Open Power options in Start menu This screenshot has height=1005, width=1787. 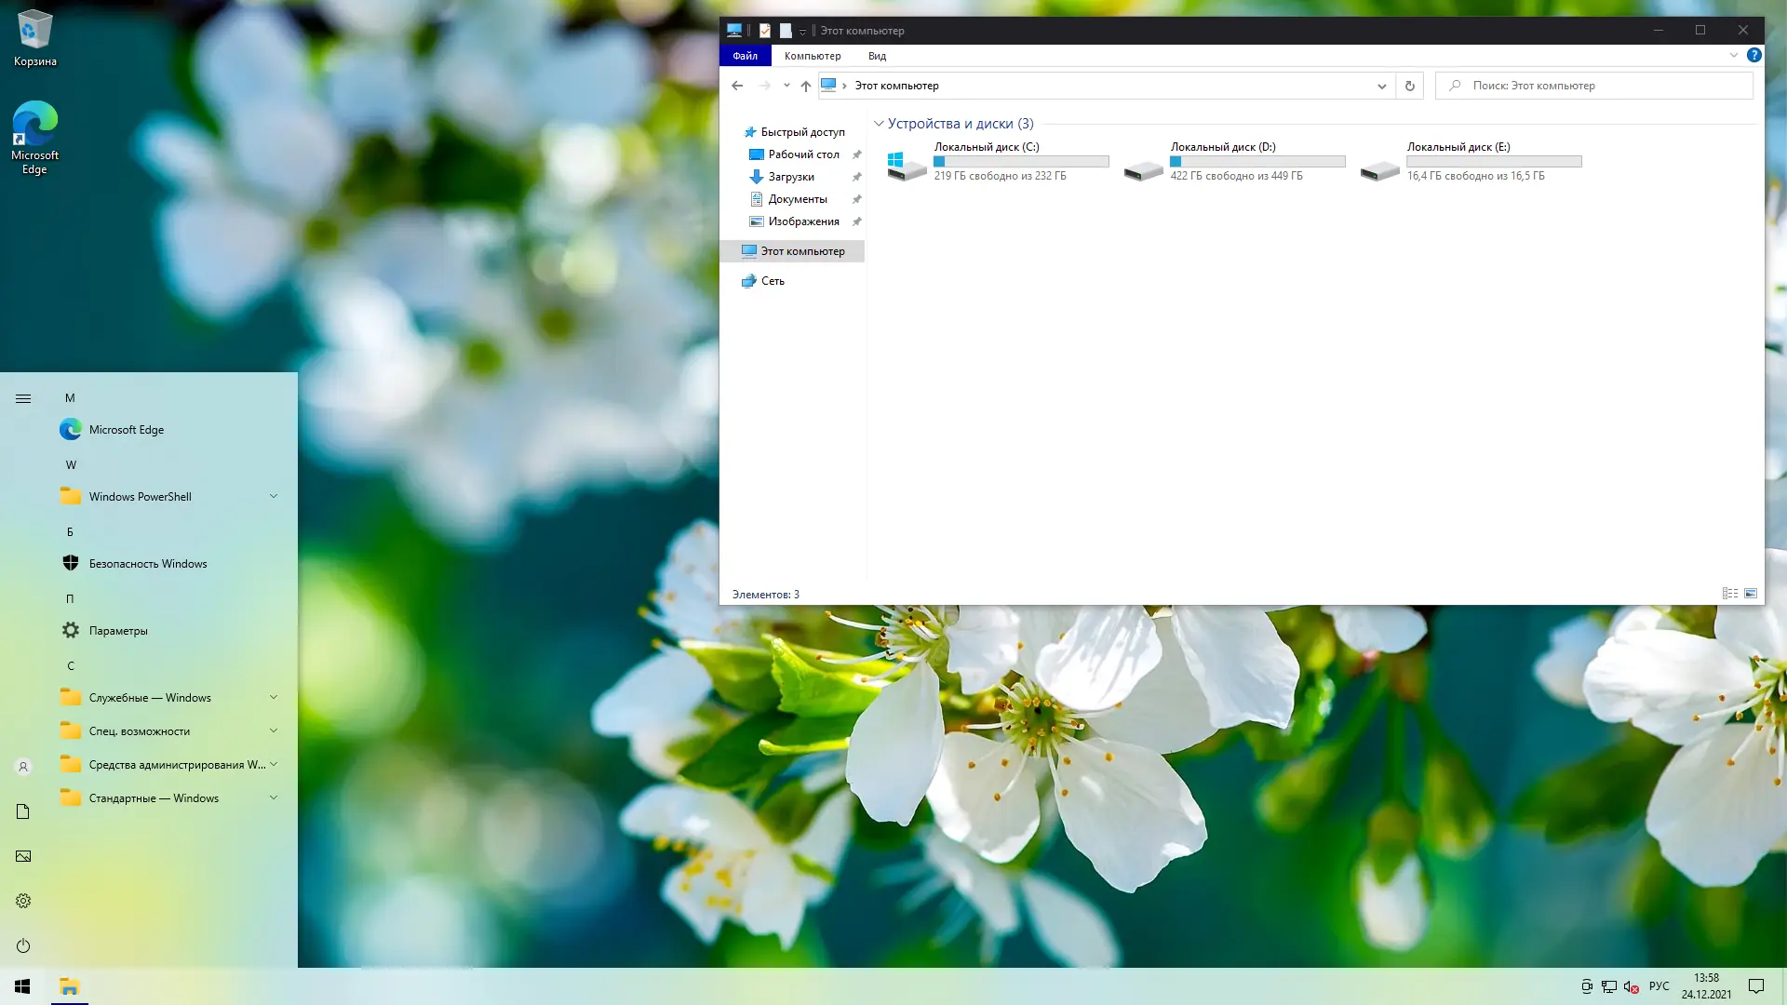tap(23, 945)
